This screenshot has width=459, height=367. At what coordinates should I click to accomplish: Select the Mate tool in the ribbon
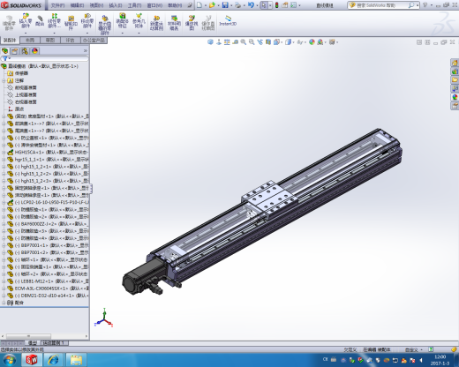(x=40, y=21)
